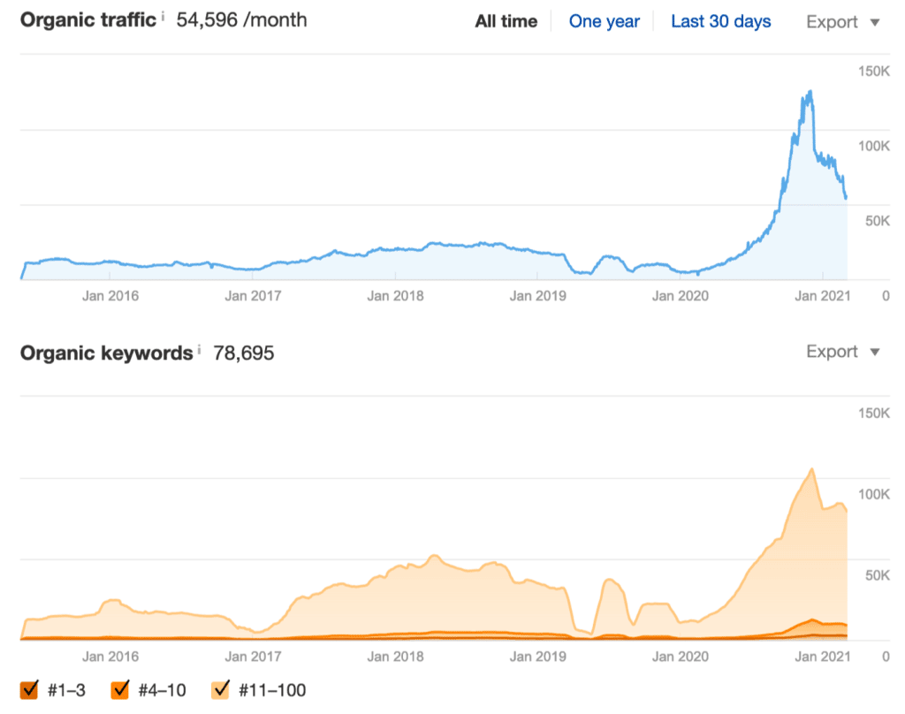
Task: Click the Organic traffic heading
Action: click(87, 19)
